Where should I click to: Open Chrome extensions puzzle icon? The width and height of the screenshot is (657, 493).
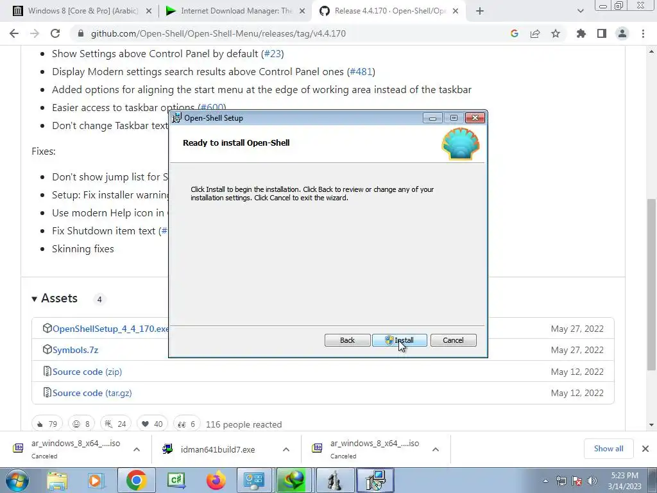click(581, 33)
